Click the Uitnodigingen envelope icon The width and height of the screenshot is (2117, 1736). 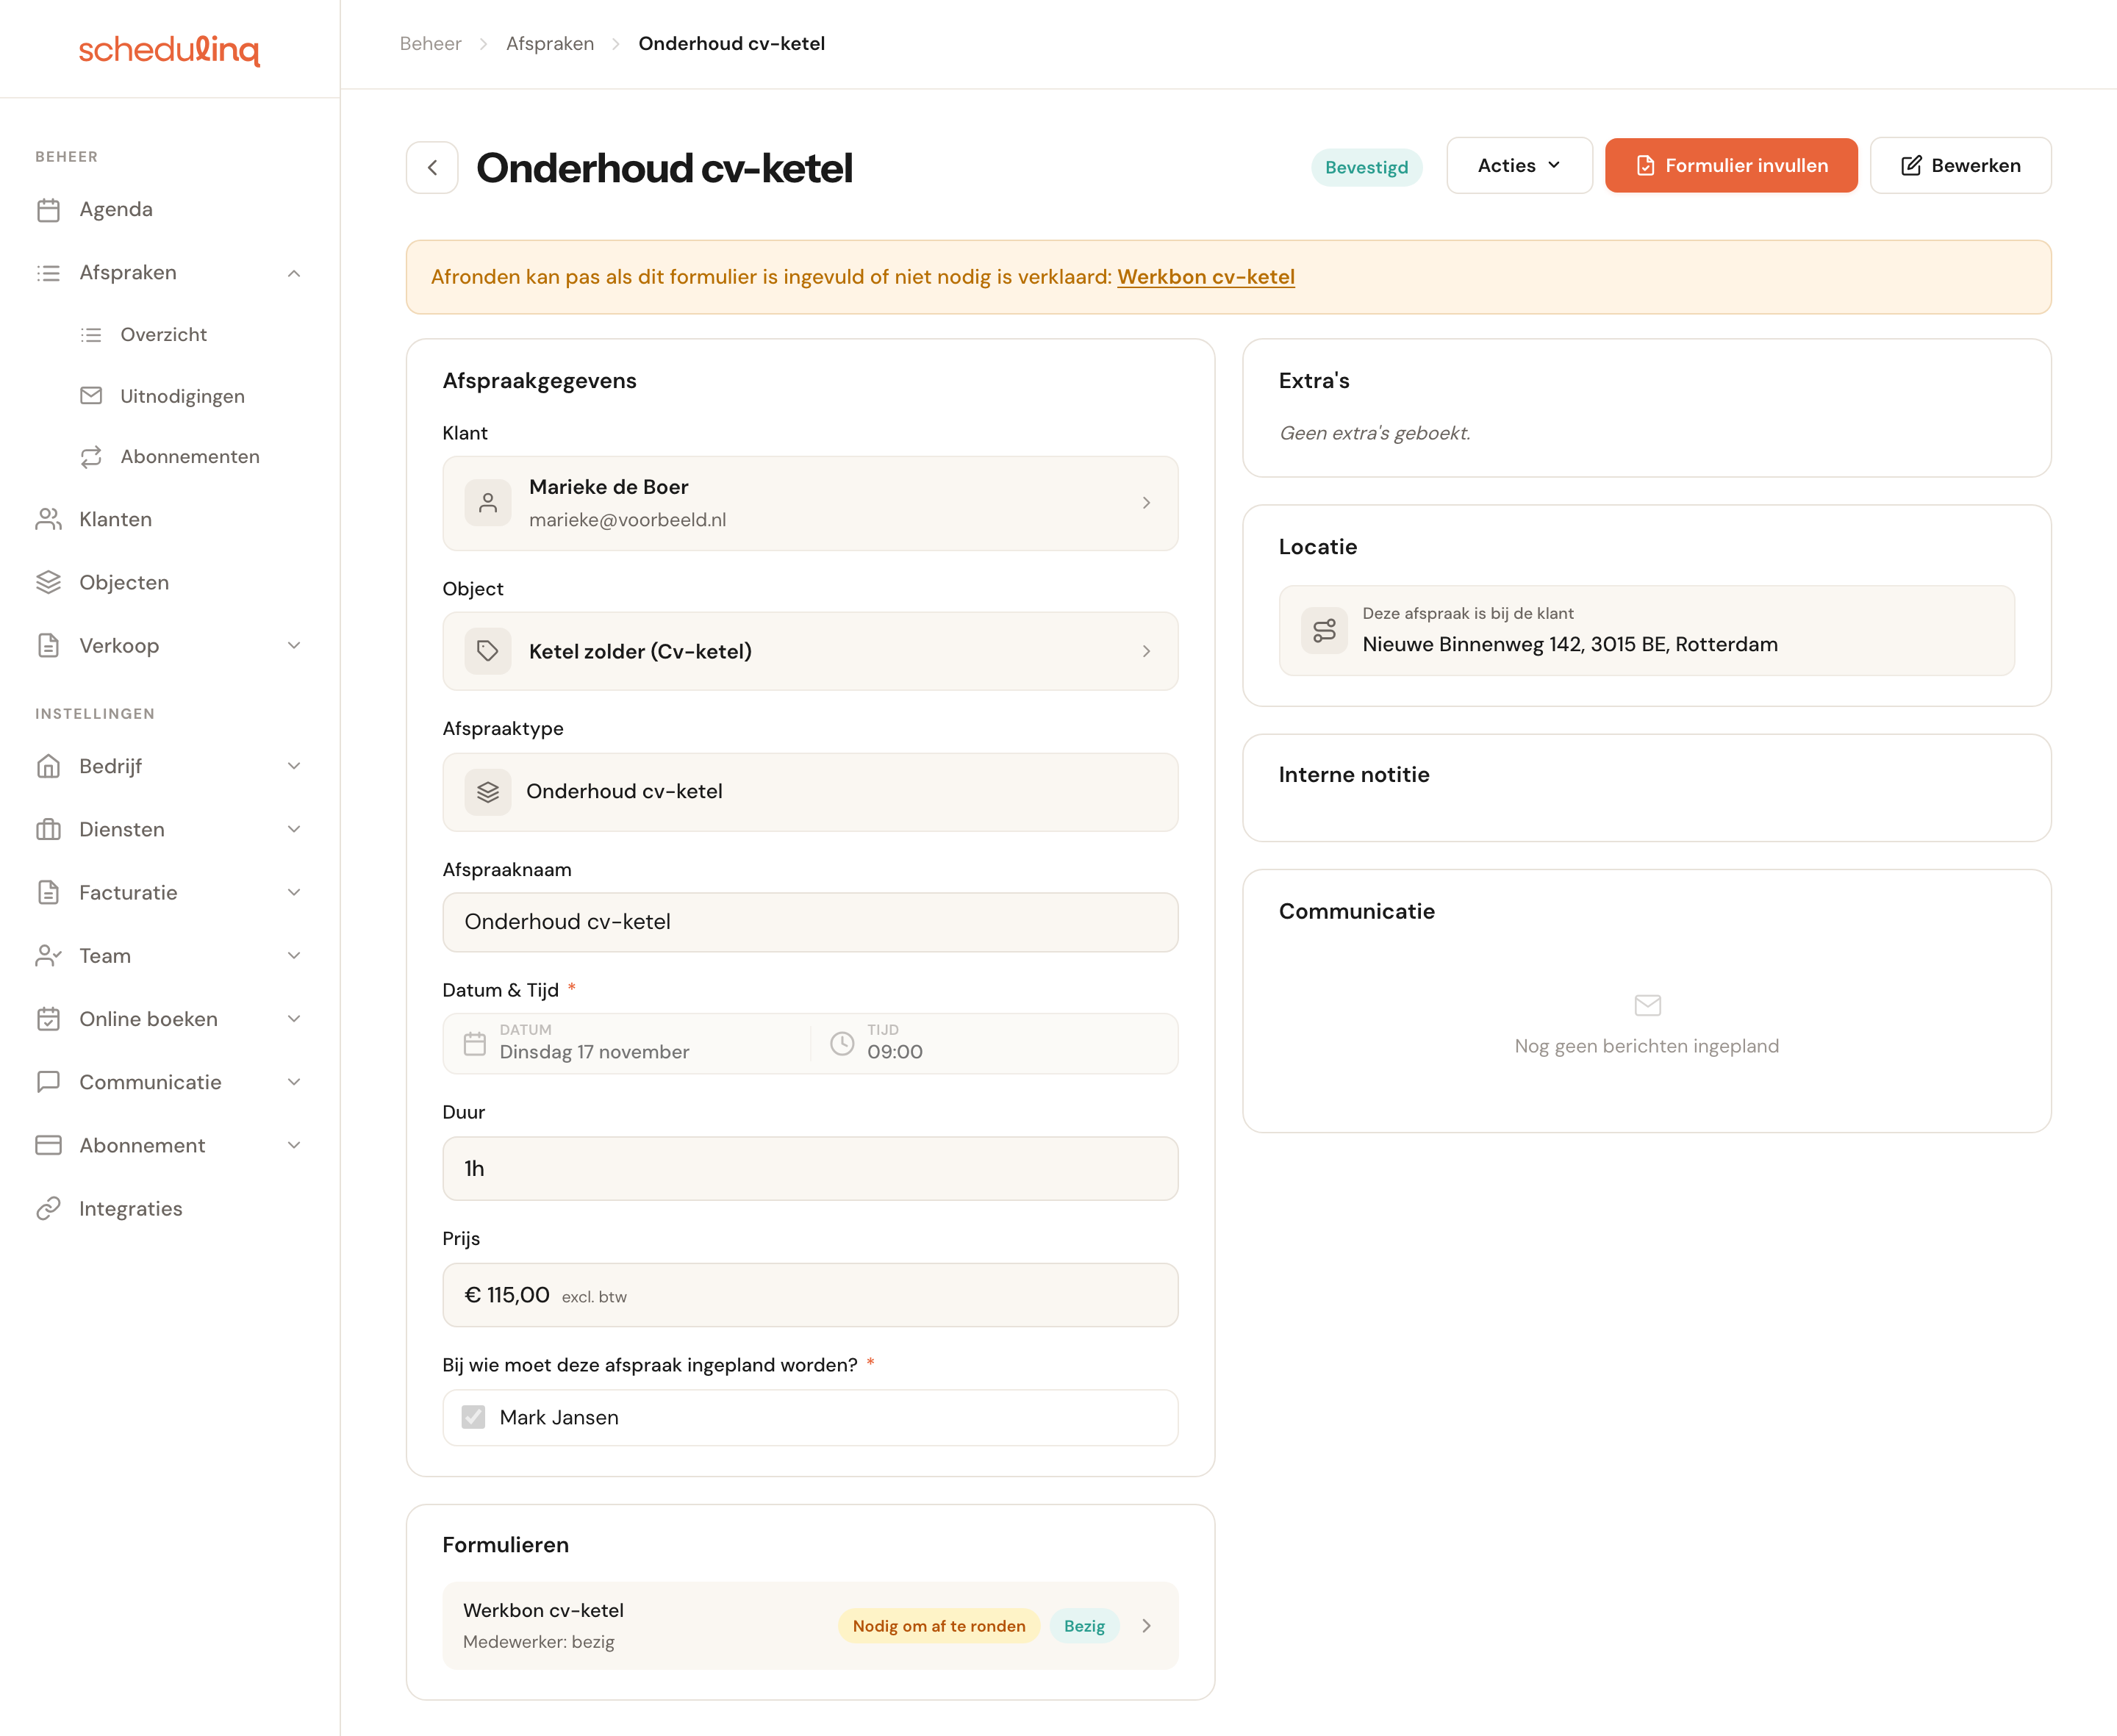(91, 395)
